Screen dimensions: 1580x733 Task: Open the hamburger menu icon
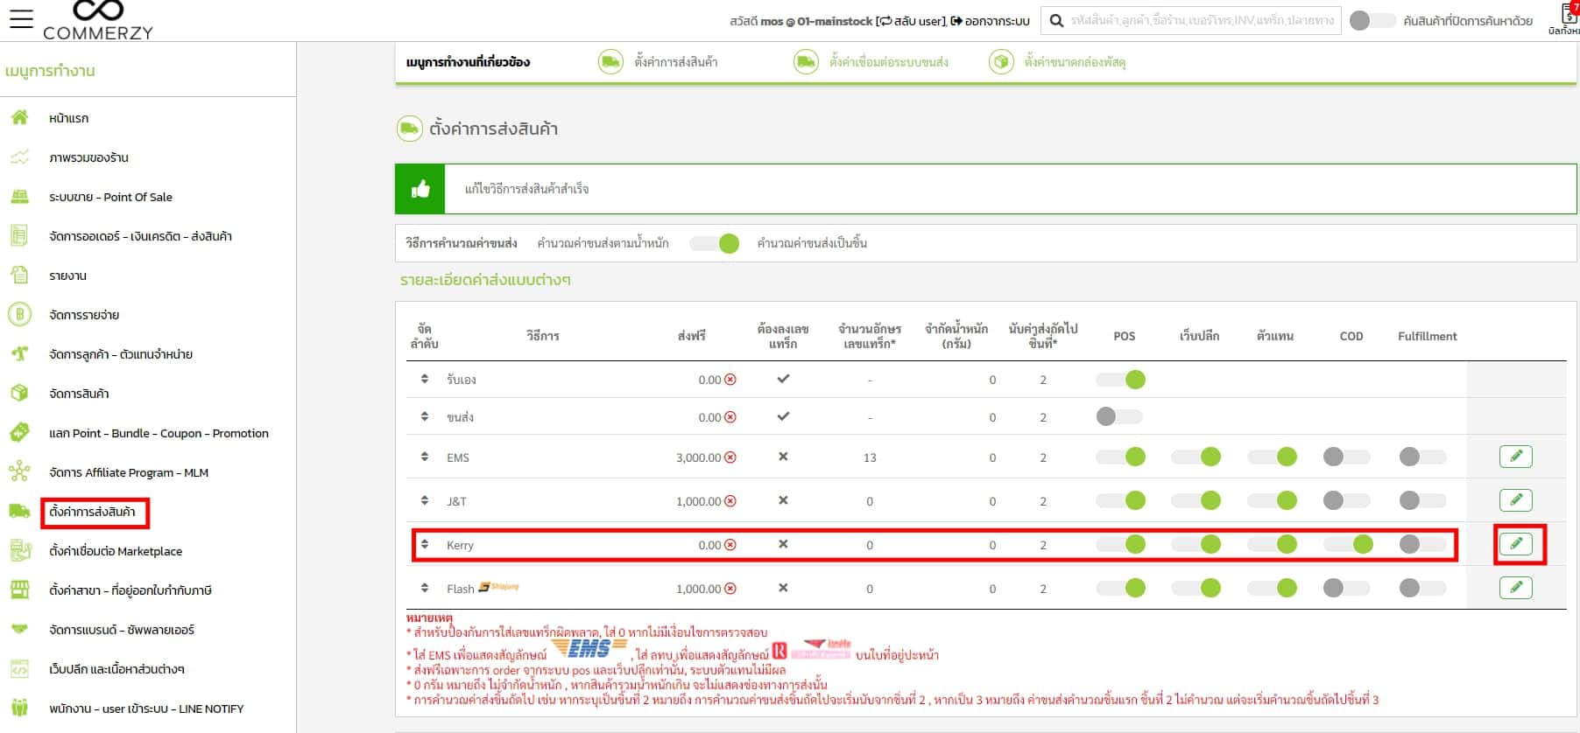pyautogui.click(x=21, y=18)
